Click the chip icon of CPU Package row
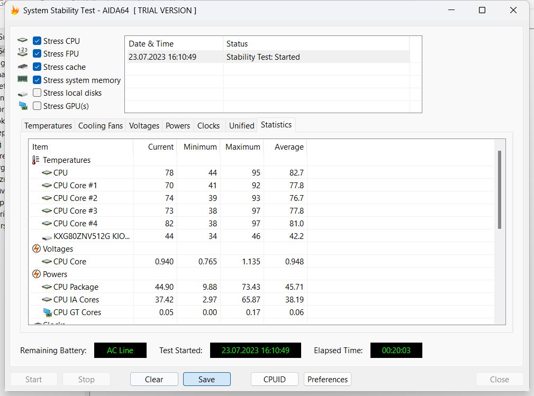Viewport: 534px width, 396px height. 47,287
